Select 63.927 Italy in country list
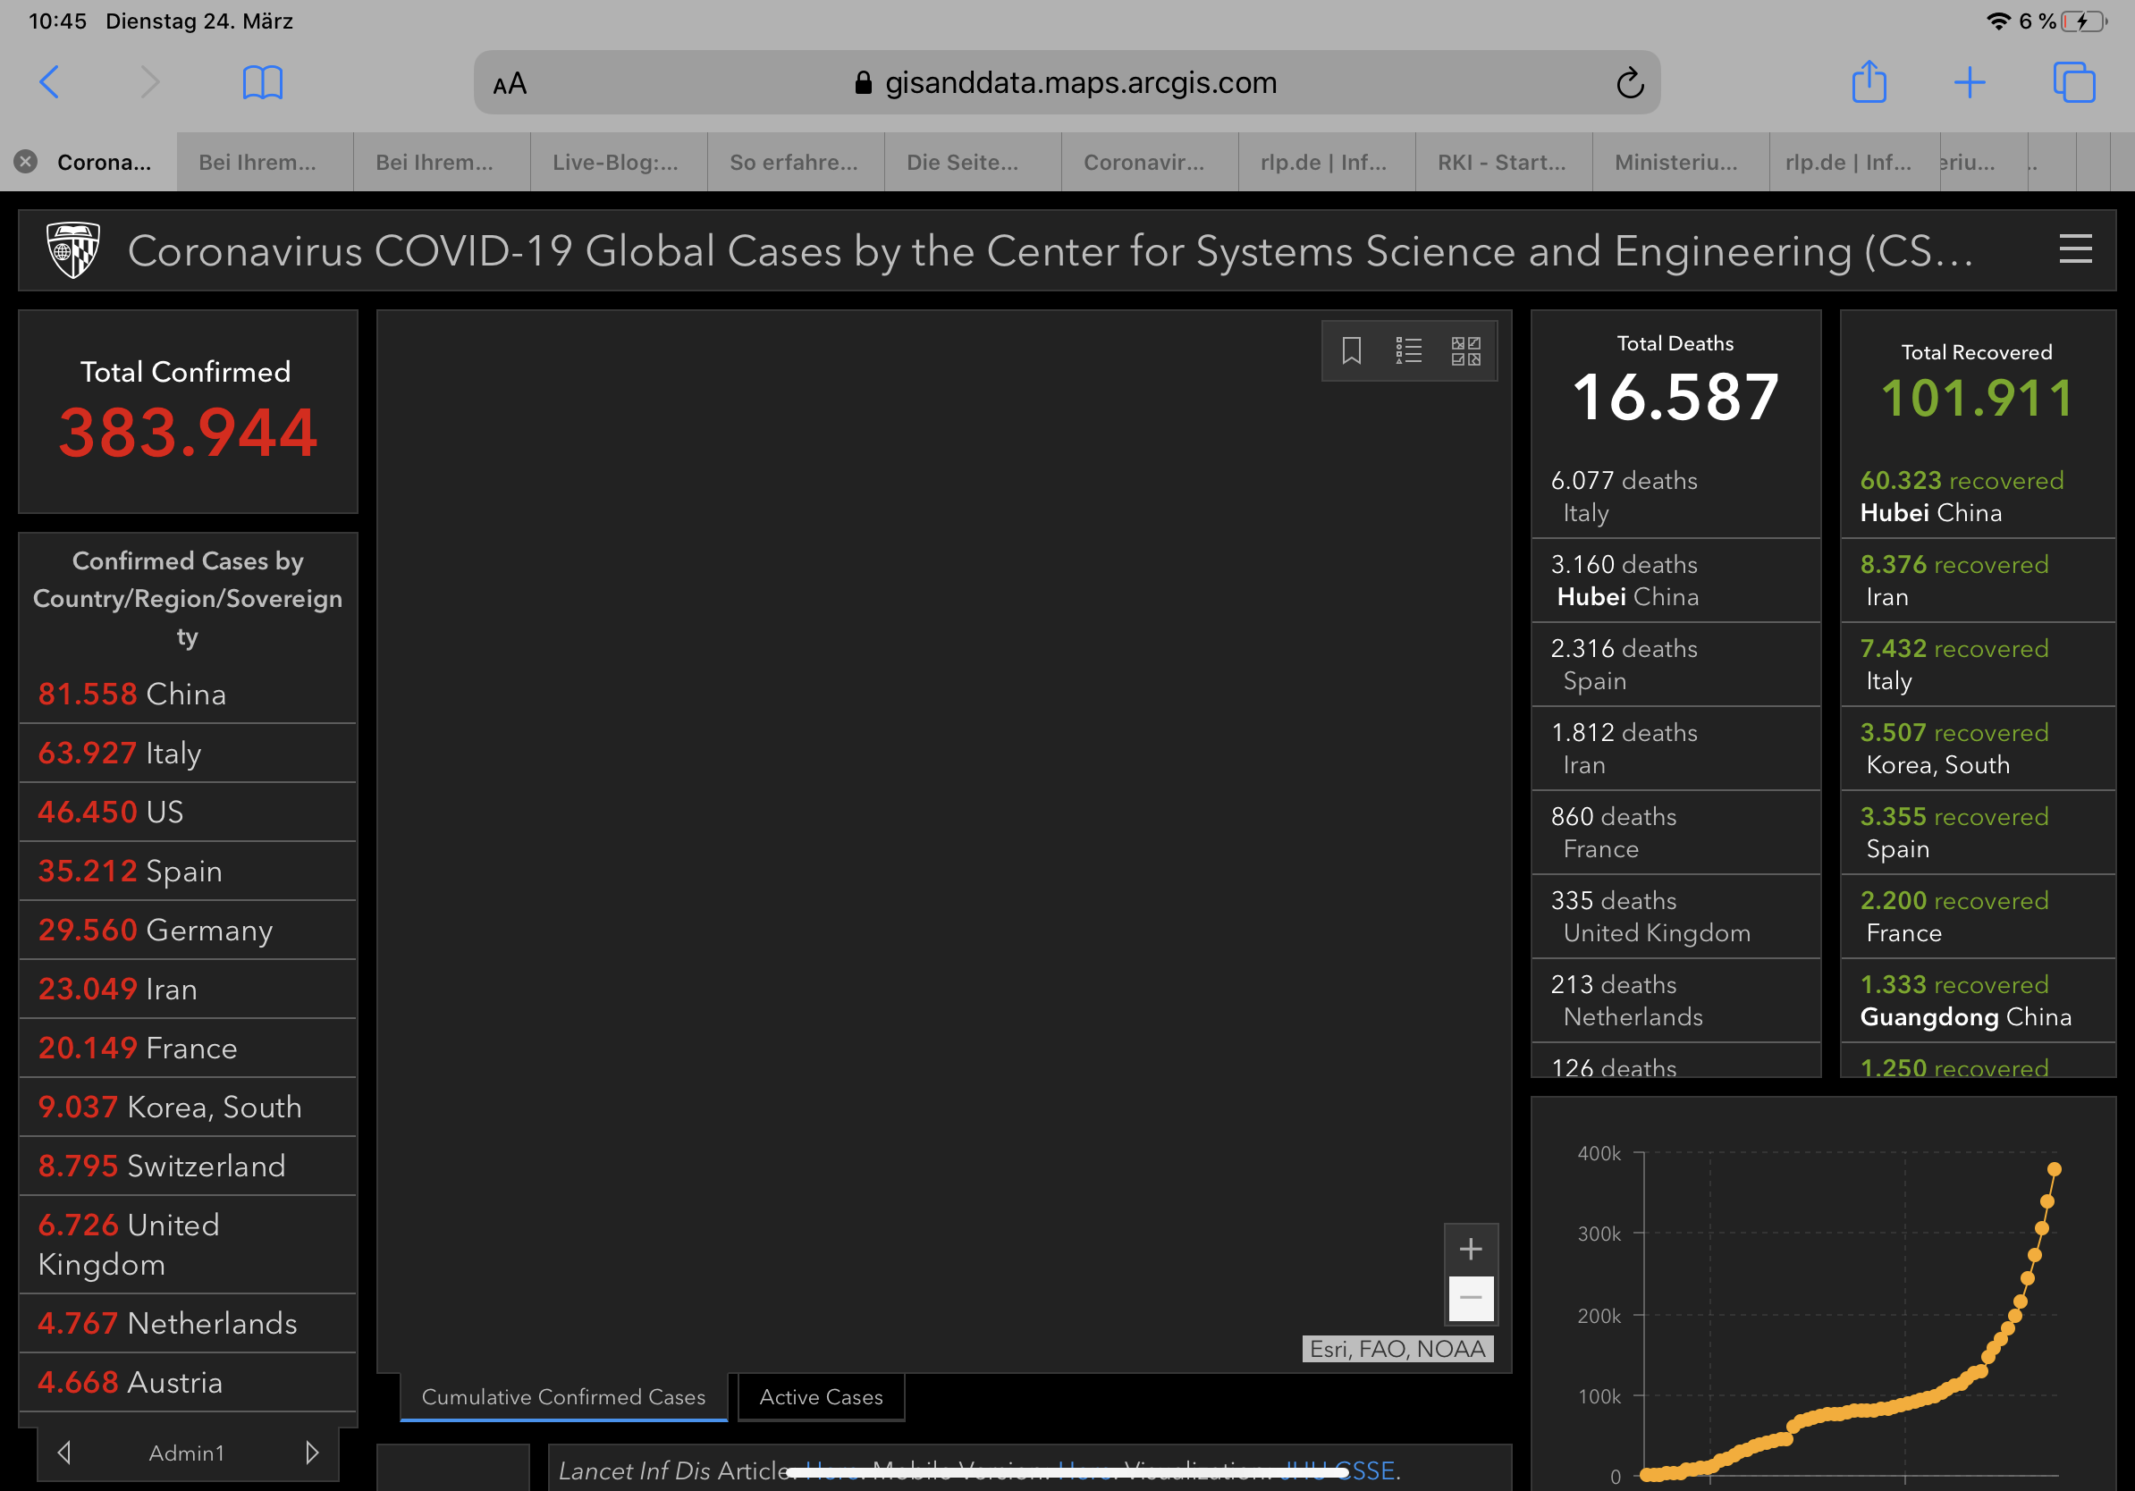The image size is (2135, 1491). tap(187, 752)
